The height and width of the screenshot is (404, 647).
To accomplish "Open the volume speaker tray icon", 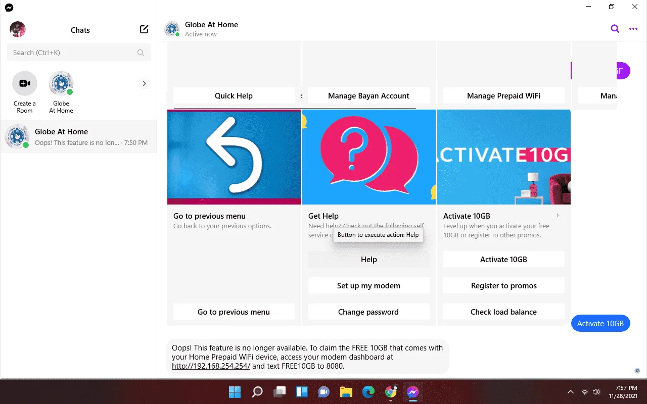I will pyautogui.click(x=596, y=392).
